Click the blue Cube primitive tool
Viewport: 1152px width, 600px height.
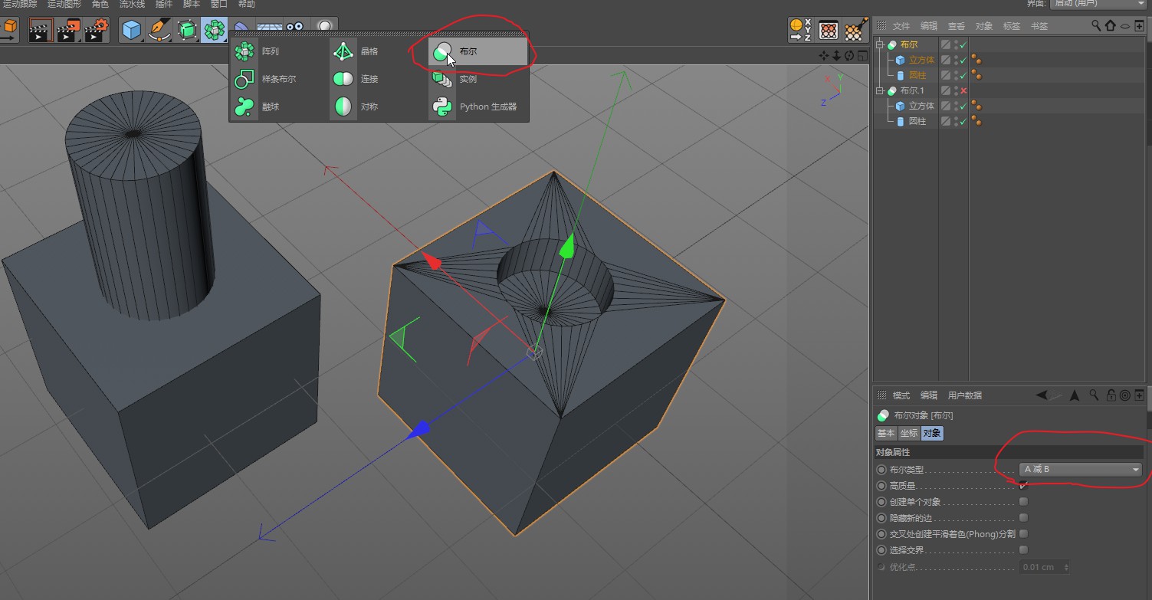coord(132,31)
